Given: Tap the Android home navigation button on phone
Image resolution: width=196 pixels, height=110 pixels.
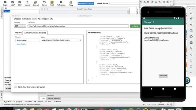Looking at the screenshot, I should click(x=163, y=89).
